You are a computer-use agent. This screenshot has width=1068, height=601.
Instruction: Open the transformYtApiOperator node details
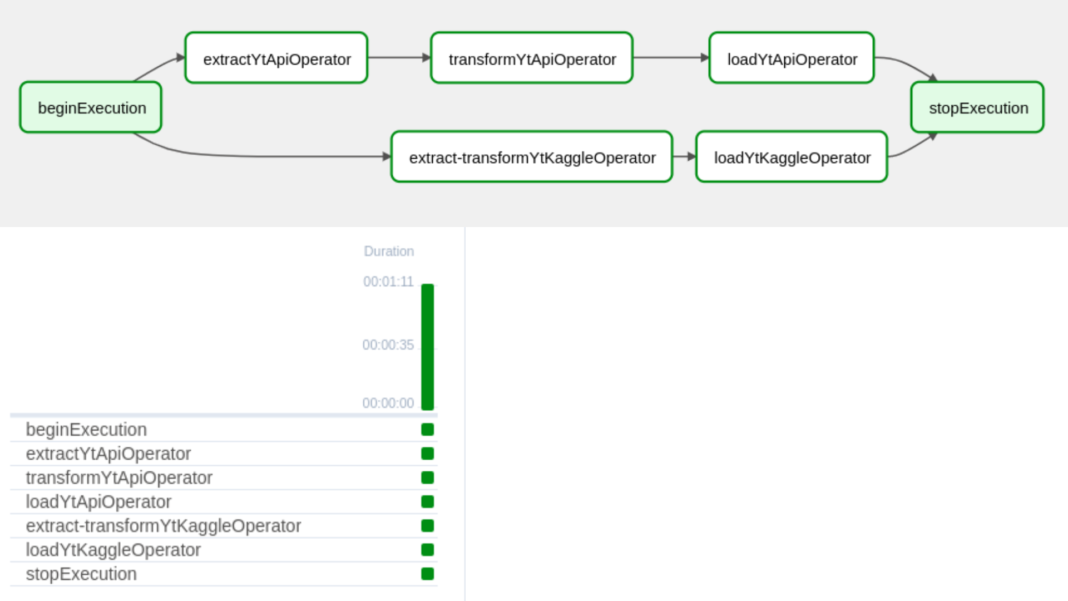pyautogui.click(x=531, y=57)
